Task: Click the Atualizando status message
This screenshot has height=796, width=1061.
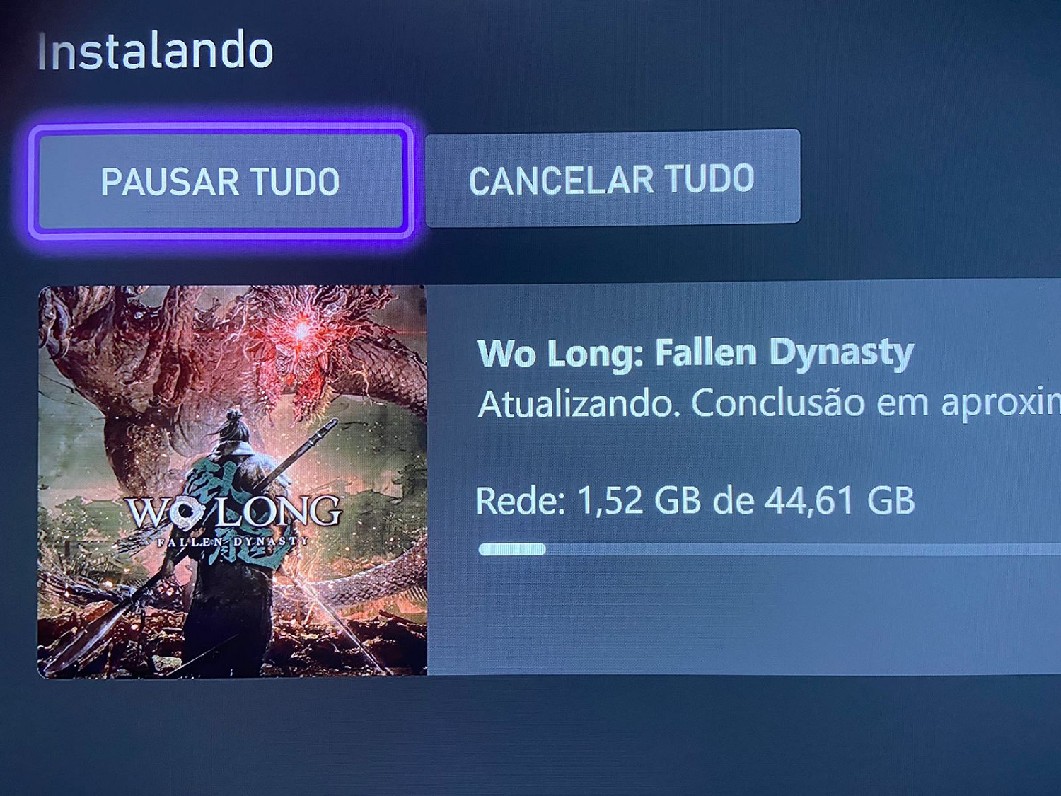Action: [770, 403]
